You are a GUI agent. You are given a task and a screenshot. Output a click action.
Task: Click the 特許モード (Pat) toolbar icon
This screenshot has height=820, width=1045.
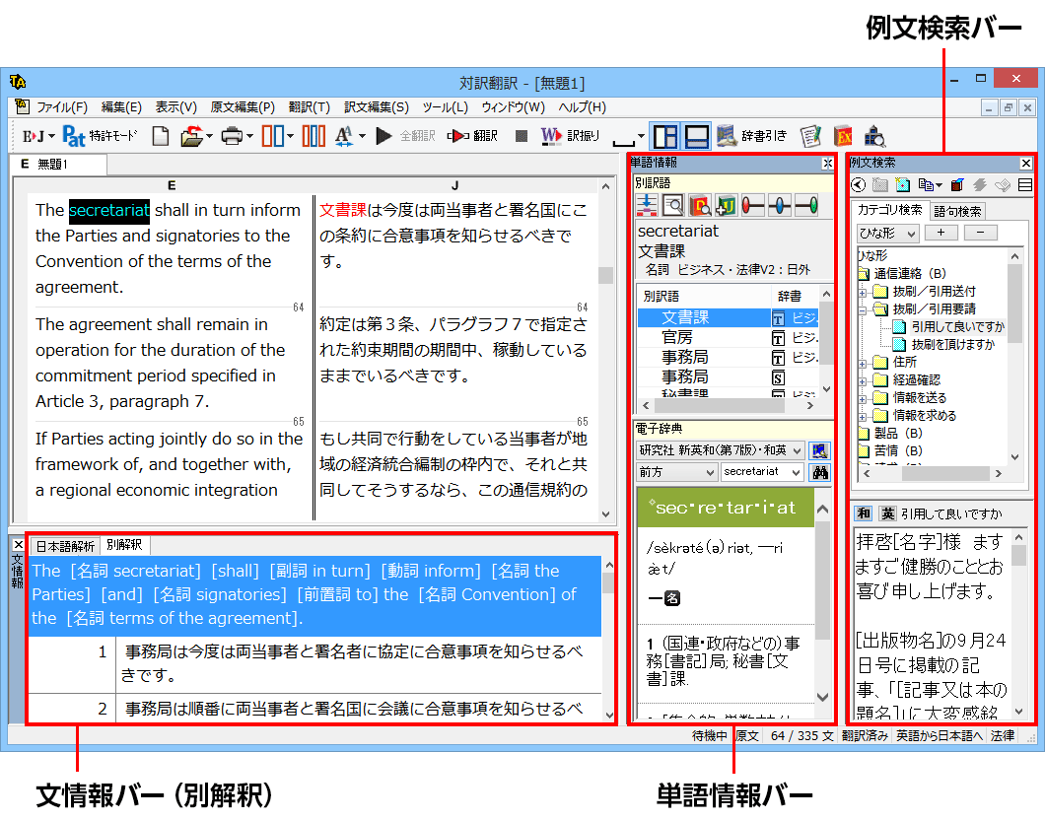point(75,136)
